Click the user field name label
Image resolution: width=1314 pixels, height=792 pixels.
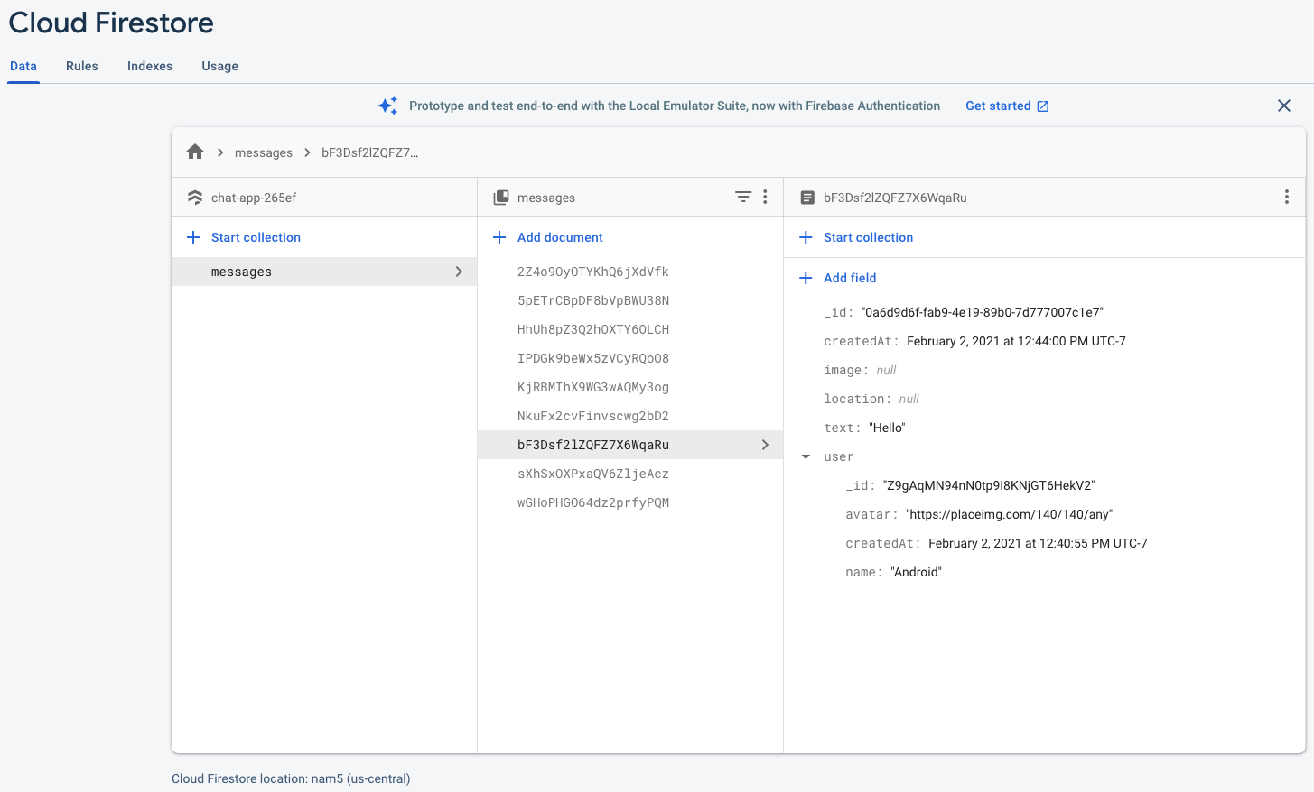(838, 456)
